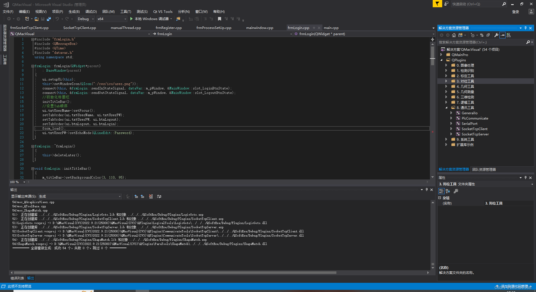Click the Open File folder icon

point(37,19)
